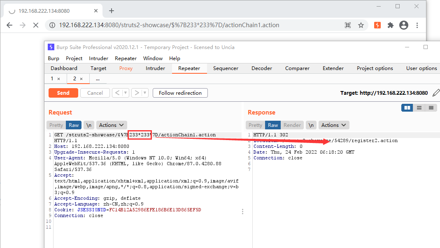This screenshot has height=248, width=440.
Task: Maximize the Burp Suite window
Action: coord(426,47)
